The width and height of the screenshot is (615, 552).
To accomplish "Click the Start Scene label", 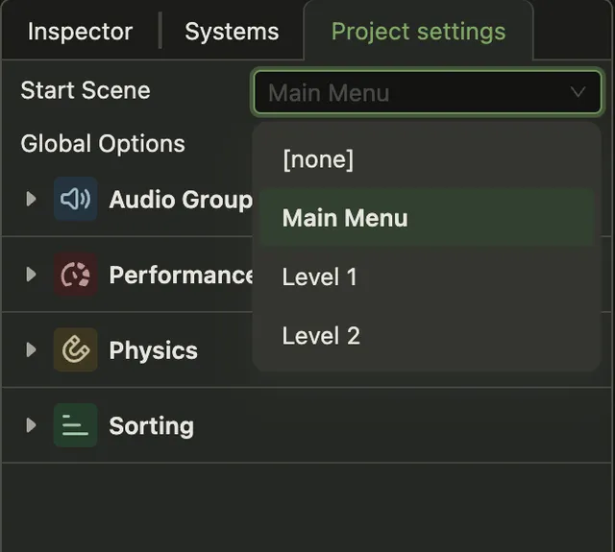I will pos(86,90).
